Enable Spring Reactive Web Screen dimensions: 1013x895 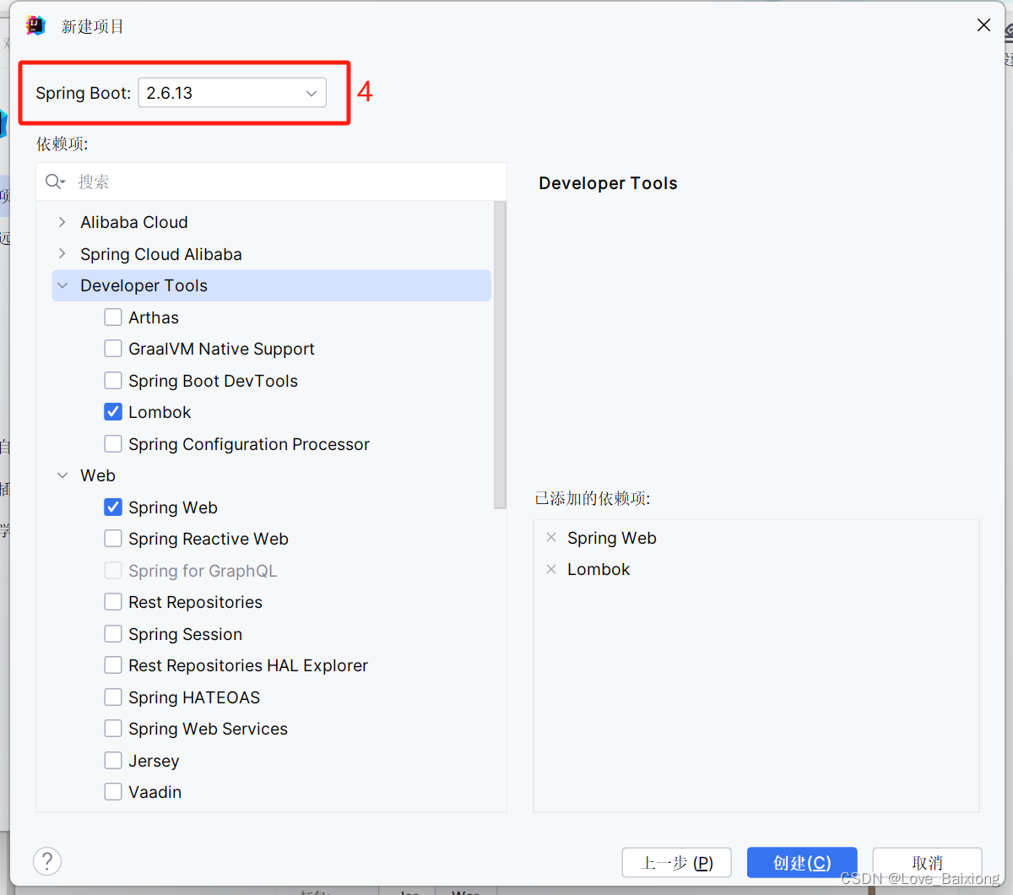(113, 539)
